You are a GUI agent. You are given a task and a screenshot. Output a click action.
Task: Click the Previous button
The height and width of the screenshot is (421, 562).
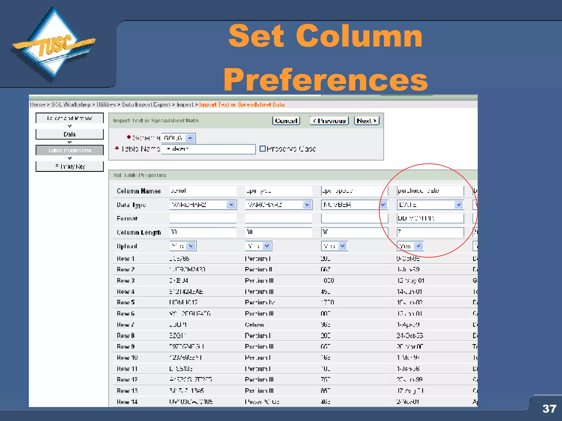329,121
